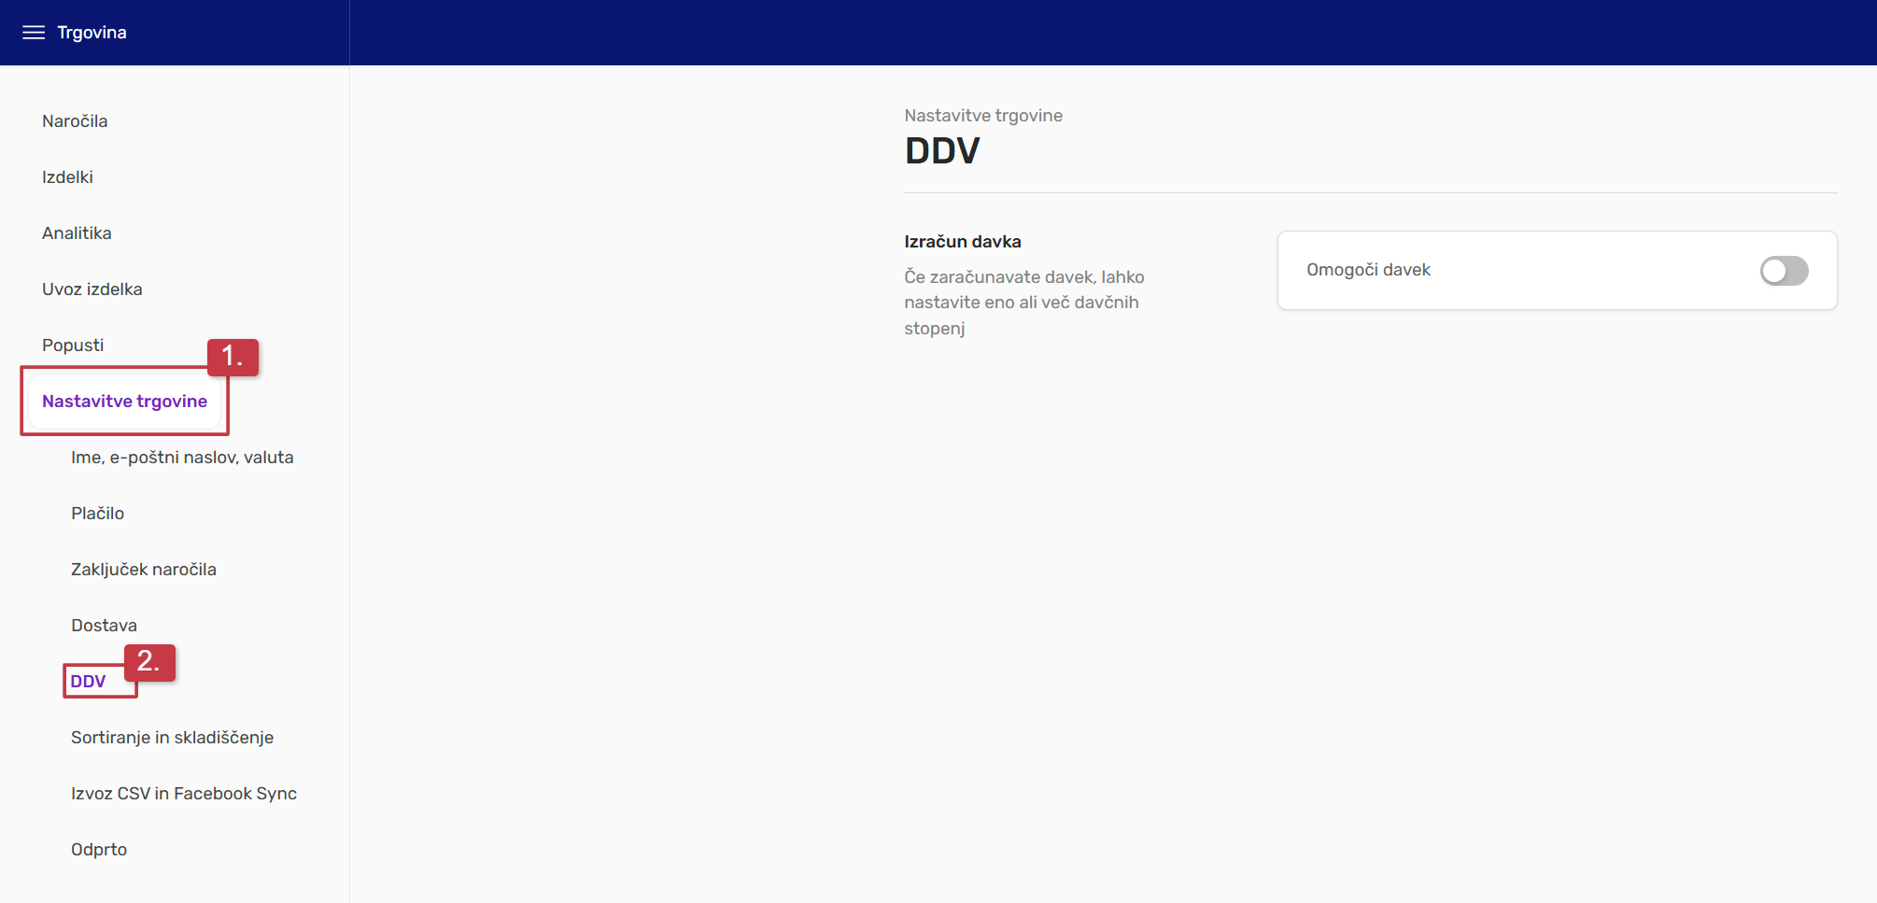The height and width of the screenshot is (903, 1877).
Task: Open Izvoz CSV in Facebook Sync
Action: pyautogui.click(x=183, y=794)
